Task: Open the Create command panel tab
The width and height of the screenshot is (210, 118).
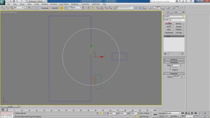Action: tap(164, 12)
